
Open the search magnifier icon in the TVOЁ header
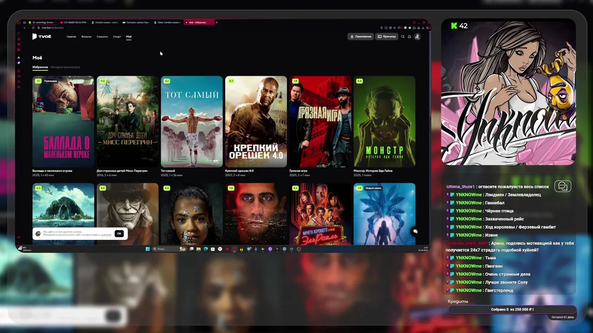pos(403,37)
